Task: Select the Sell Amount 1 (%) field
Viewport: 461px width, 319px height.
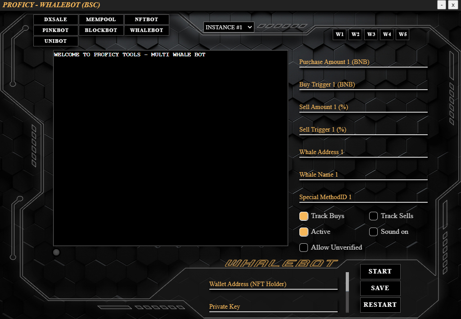Action: (363, 107)
